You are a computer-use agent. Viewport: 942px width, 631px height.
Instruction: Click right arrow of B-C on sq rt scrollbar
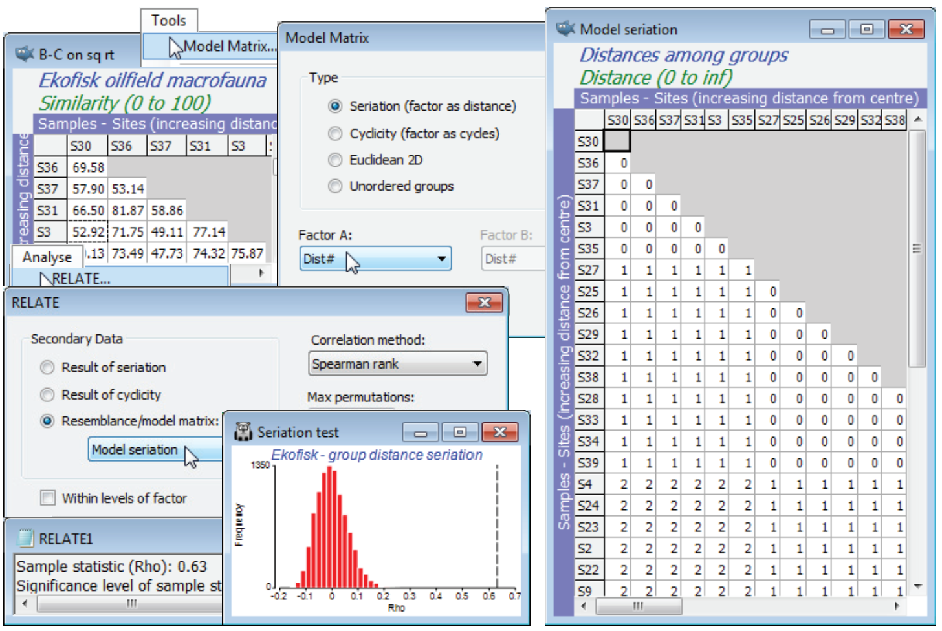261,273
